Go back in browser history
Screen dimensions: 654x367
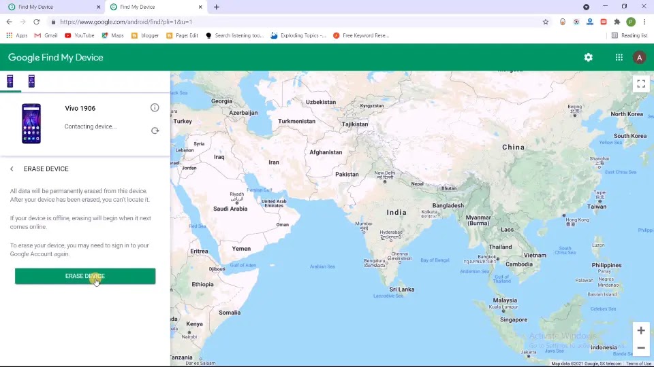click(x=9, y=22)
